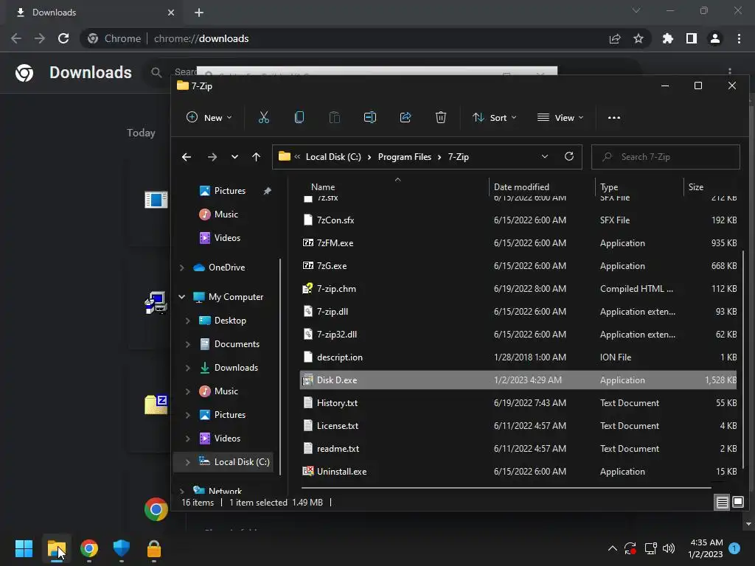Select the Downloads tab in Chrome

pyautogui.click(x=95, y=13)
